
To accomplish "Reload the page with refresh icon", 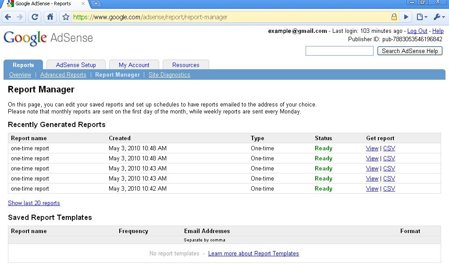I will [x=35, y=17].
